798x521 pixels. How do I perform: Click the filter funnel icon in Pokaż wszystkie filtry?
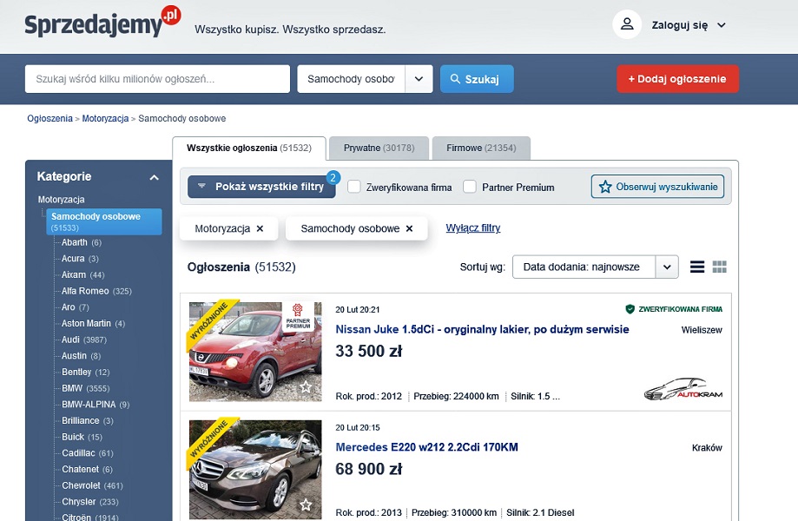201,186
